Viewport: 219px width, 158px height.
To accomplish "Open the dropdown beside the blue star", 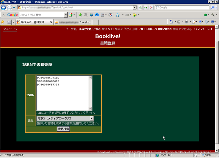I will [x=123, y=15].
